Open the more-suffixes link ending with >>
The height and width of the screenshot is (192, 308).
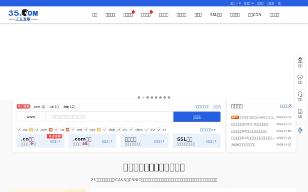coord(208,130)
